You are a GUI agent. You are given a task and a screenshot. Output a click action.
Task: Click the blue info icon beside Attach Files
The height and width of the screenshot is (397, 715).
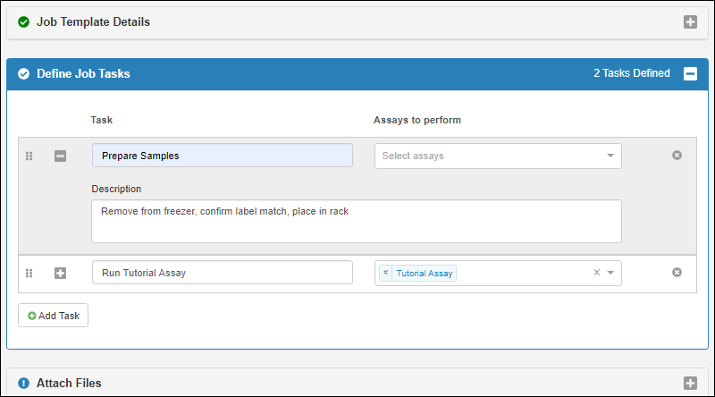23,384
